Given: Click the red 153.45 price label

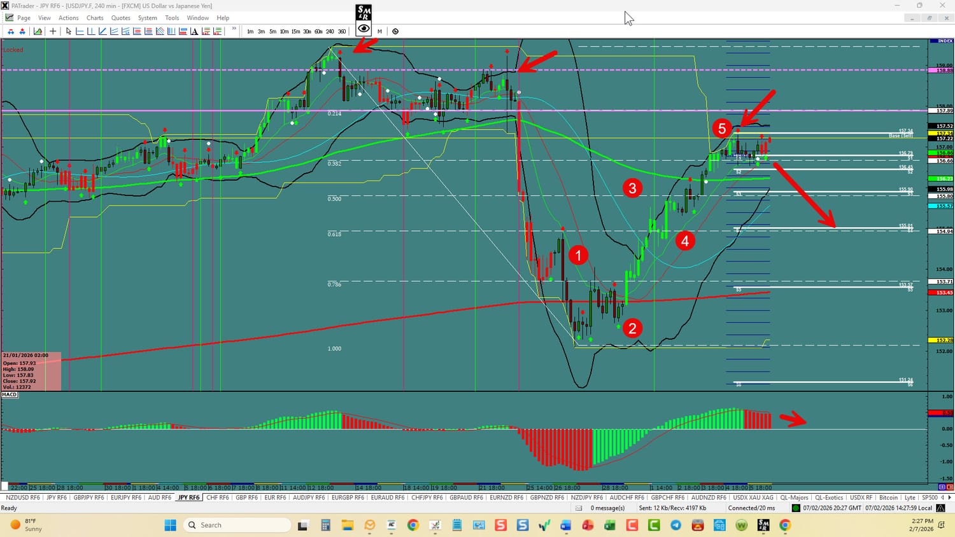Looking at the screenshot, I should tap(942, 293).
